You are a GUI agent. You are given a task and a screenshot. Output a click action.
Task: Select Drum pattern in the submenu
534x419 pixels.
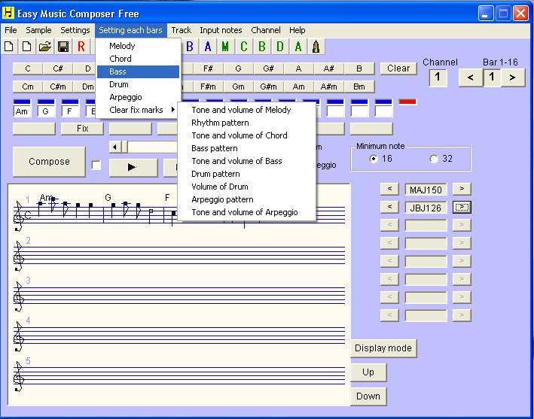(247, 174)
